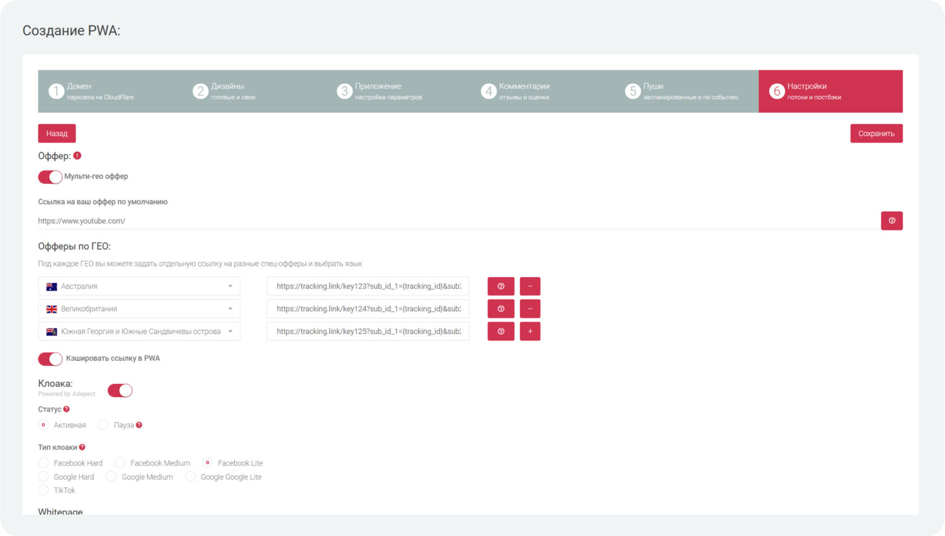Viewport: 945px width, 536px height.
Task: Add a new geo offer row
Action: point(529,331)
